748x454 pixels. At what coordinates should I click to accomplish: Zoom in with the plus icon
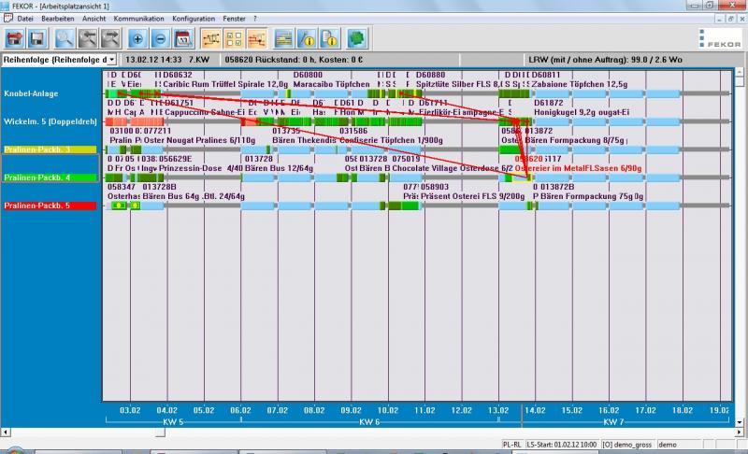pos(137,38)
